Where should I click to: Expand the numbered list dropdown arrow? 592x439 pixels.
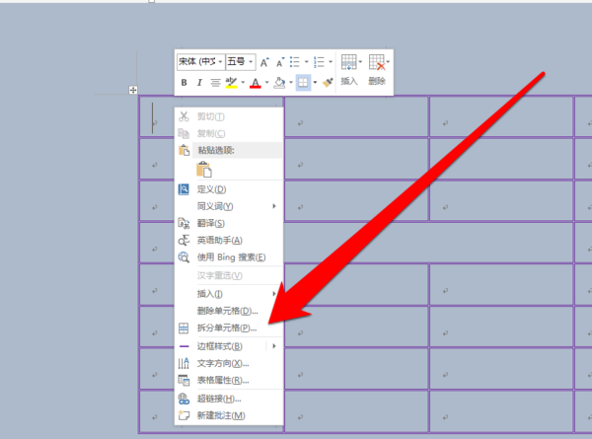(x=331, y=62)
